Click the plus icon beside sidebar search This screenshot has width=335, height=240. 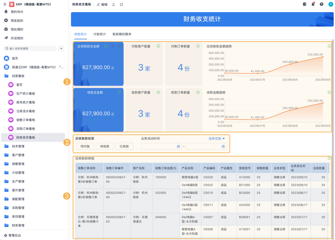point(61,48)
